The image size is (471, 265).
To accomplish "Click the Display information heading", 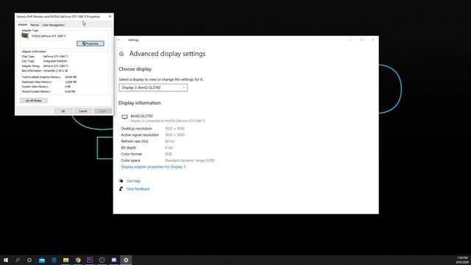I will (x=140, y=103).
